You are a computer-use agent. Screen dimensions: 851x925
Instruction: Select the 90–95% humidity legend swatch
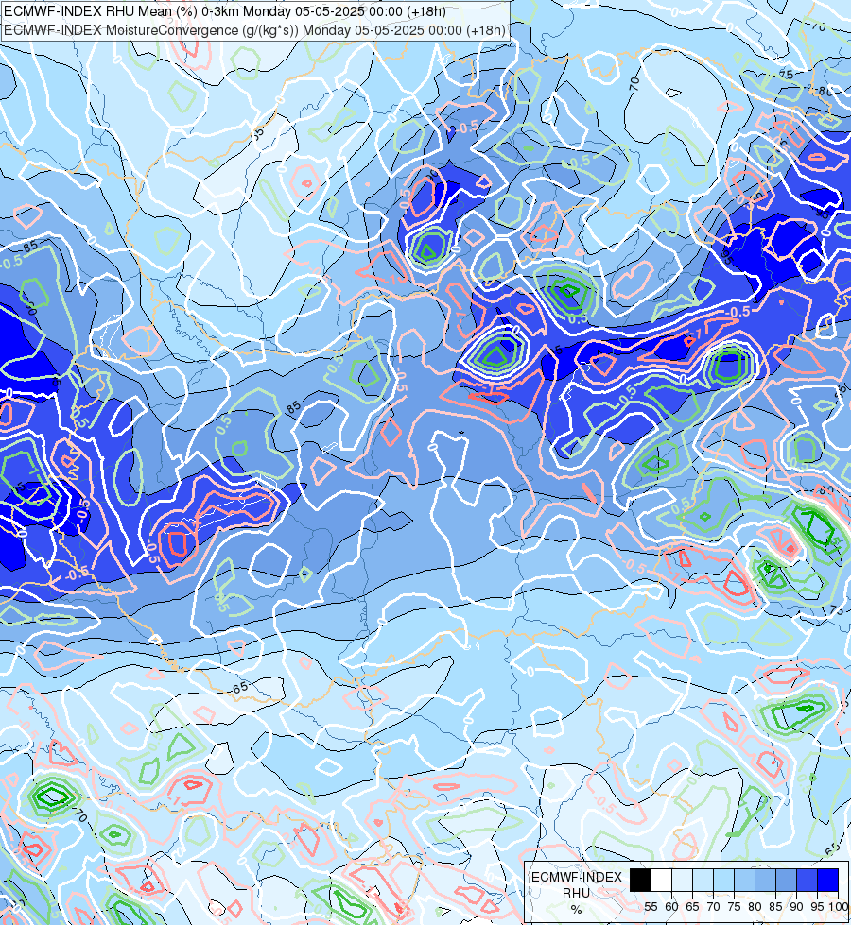[x=807, y=880]
